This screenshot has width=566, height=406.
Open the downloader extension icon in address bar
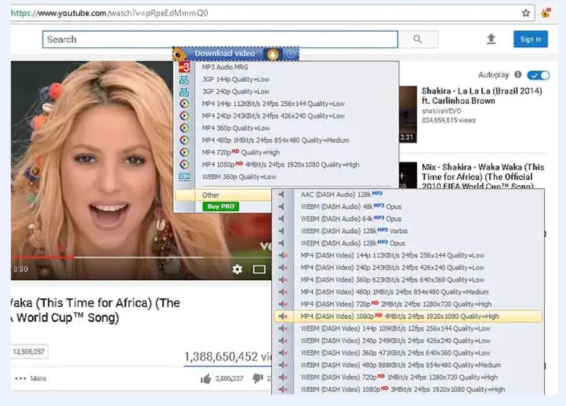[x=546, y=13]
